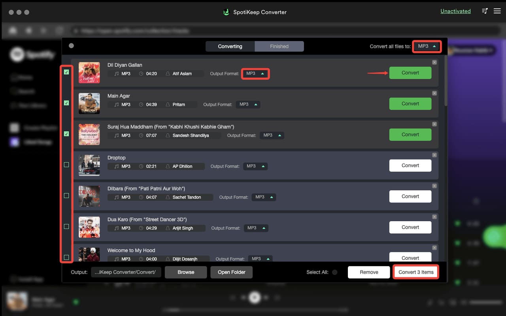
Task: Select the Converting tab
Action: pos(230,46)
